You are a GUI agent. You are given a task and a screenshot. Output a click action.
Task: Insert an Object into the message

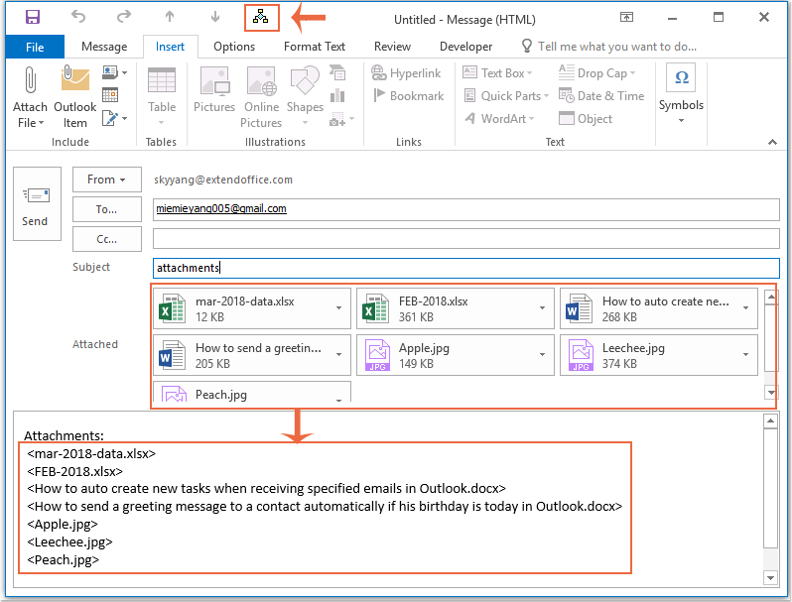[586, 119]
